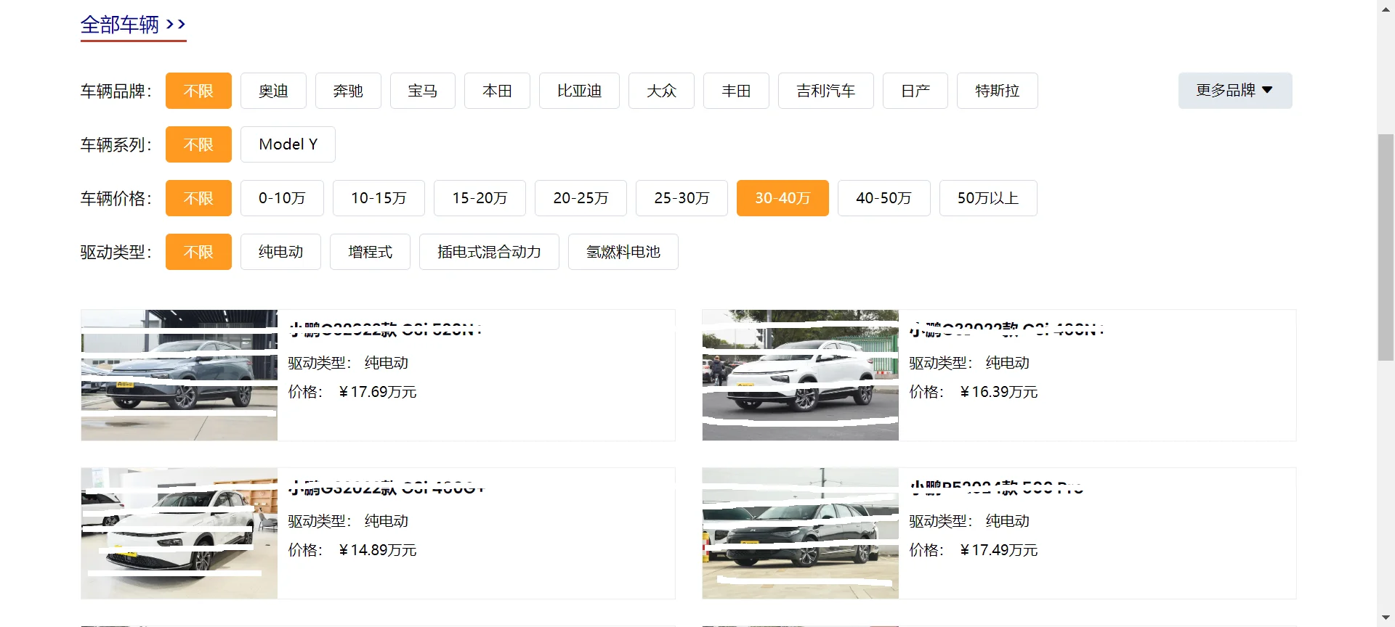Screen dimensions: 1395x627
Task: Pick the 50万以上 price range
Action: coord(988,198)
